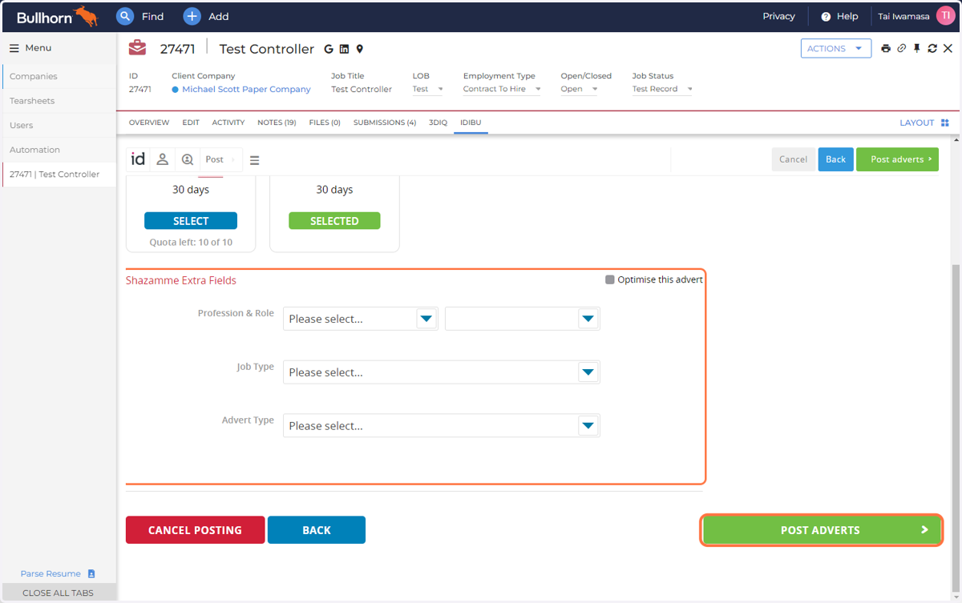
Task: Open Companies in sidebar
Action: [x=59, y=76]
